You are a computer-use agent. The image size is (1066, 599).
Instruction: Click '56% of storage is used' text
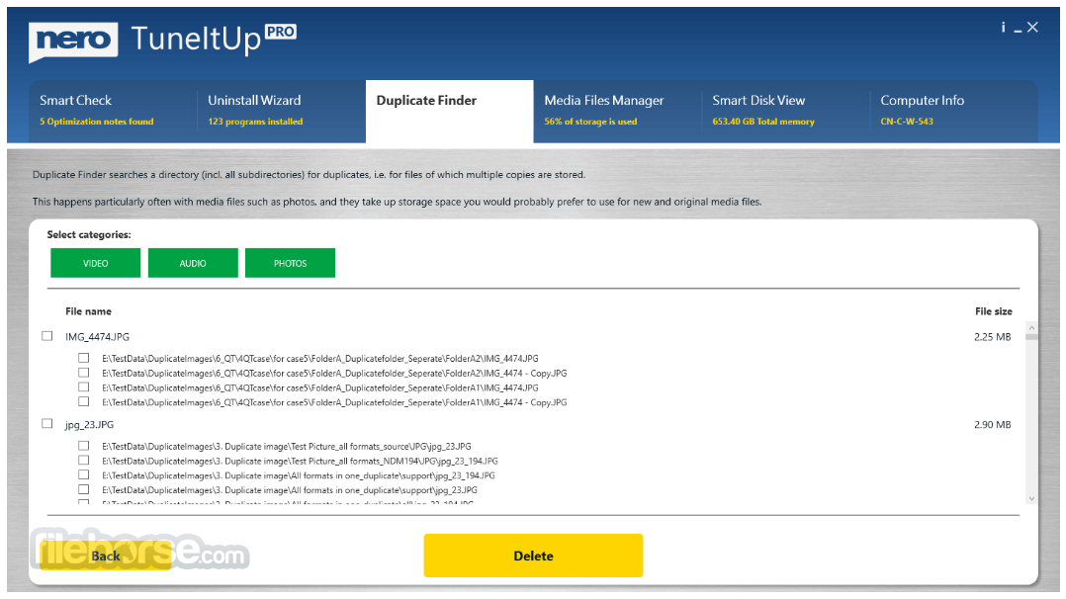pyautogui.click(x=590, y=122)
